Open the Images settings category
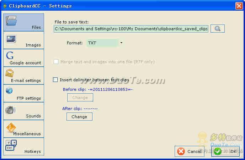Image resolution: width=245 pixels, height=160 pixels. pos(23,40)
